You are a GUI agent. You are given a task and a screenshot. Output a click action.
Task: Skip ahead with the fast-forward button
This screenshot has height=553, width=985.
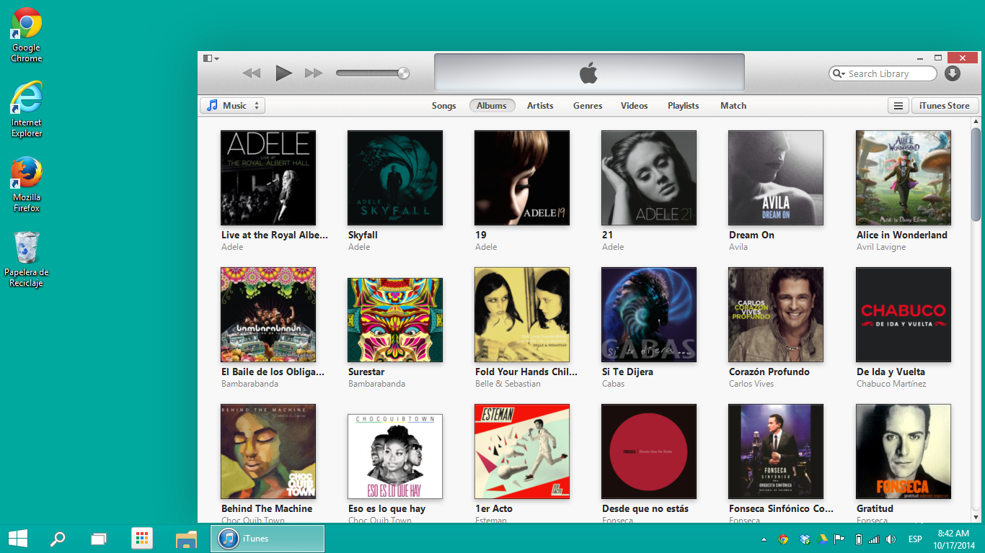314,73
